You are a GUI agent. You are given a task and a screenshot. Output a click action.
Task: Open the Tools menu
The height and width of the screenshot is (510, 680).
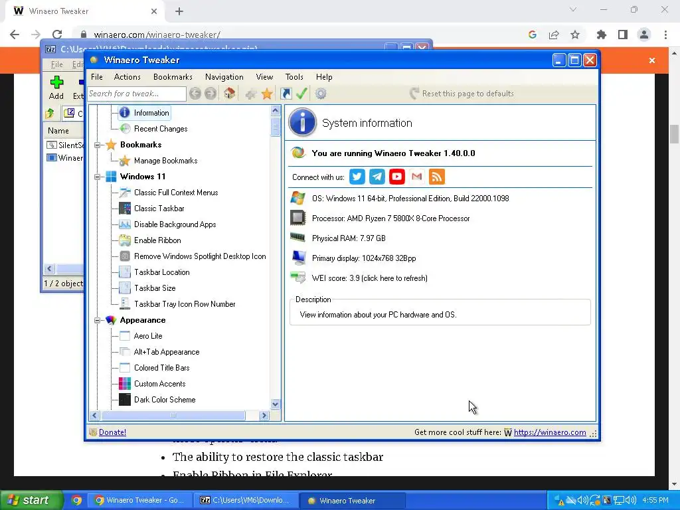[x=294, y=77]
